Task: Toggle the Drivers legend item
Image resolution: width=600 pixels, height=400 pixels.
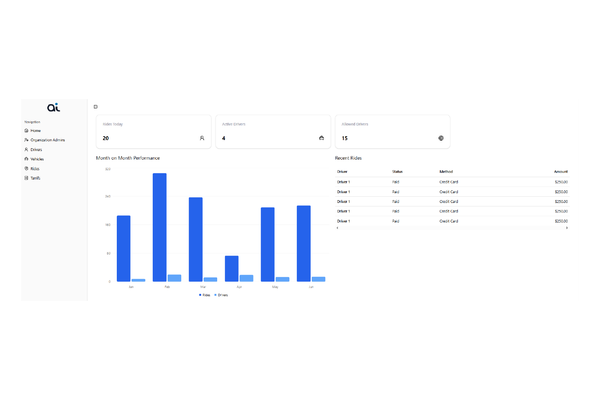Action: pos(221,295)
